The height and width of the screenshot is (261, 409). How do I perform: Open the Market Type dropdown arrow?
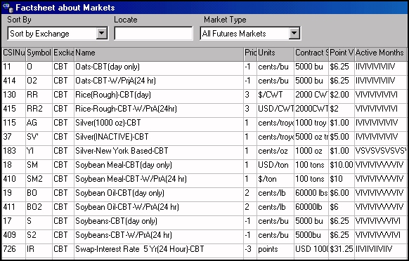point(294,34)
